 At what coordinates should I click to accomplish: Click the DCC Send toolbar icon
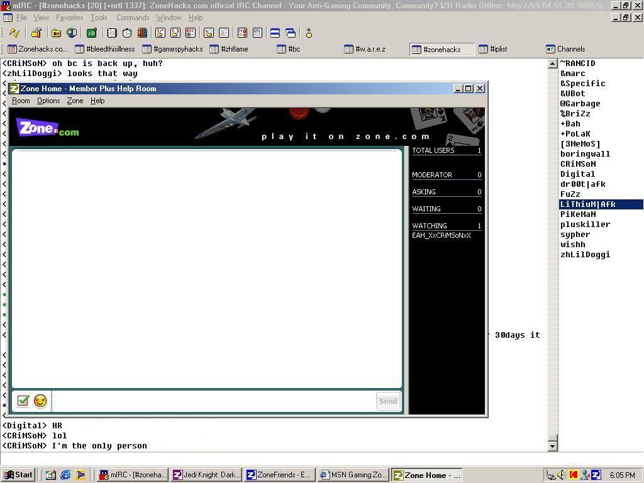coord(160,33)
